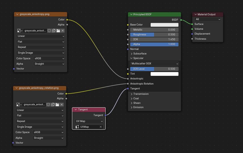Image resolution: width=243 pixels, height=153 pixels.
Task: Open the Multiscatter GGX distribution dropdown
Action: (154, 64)
